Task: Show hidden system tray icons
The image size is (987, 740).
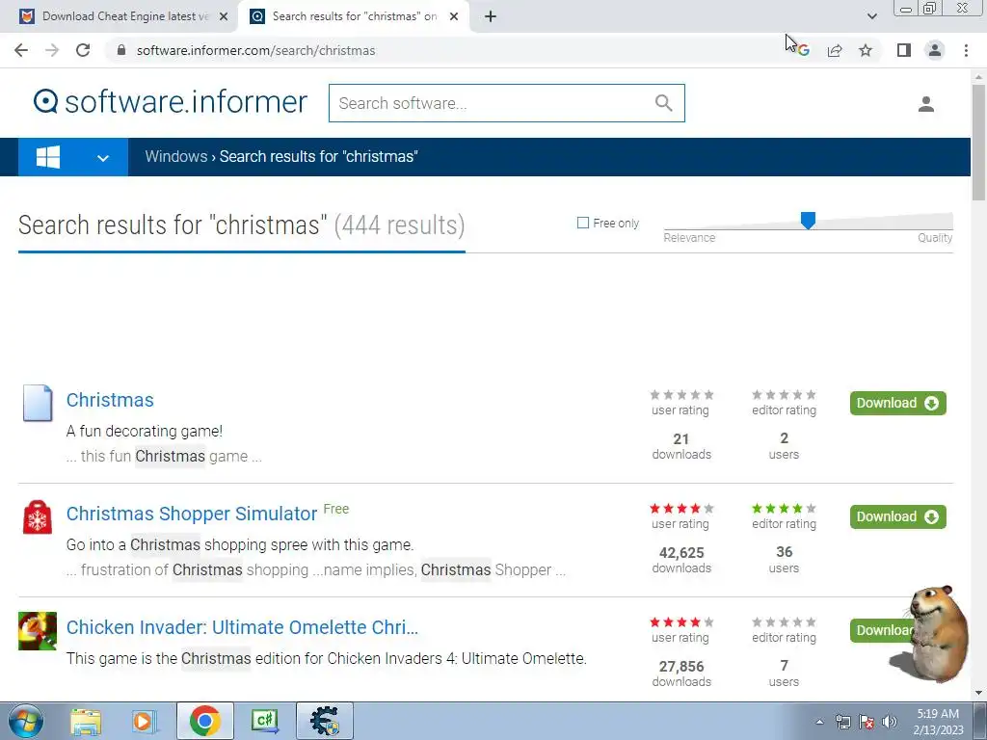Action: click(x=819, y=722)
